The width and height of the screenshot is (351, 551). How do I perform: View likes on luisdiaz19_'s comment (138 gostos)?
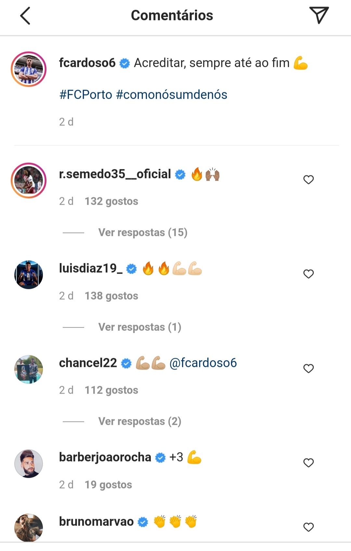tap(111, 296)
